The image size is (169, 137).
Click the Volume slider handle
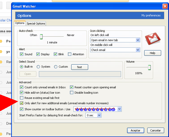[149, 67]
